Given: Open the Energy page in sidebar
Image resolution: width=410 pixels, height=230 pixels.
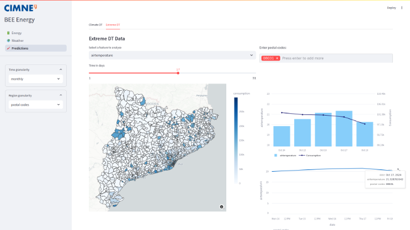Looking at the screenshot, I should pos(17,33).
